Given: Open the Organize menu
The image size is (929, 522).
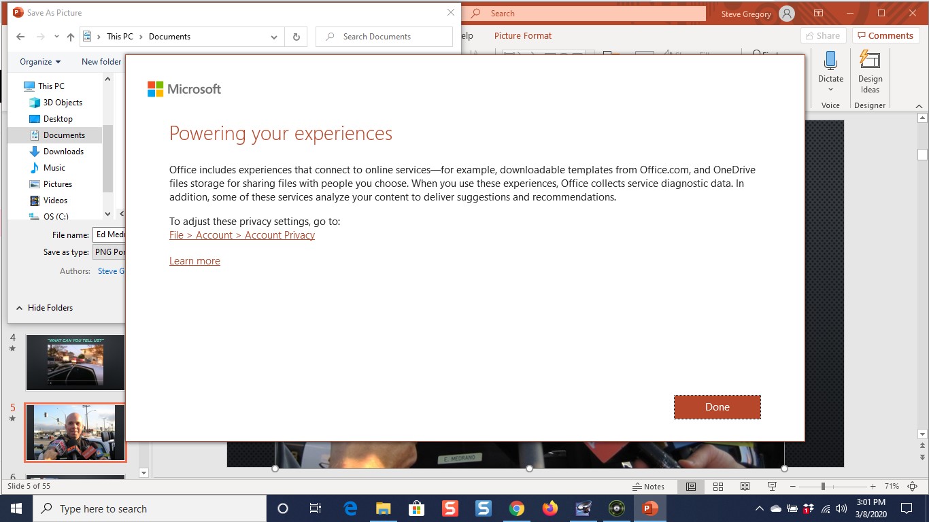Looking at the screenshot, I should coord(38,61).
